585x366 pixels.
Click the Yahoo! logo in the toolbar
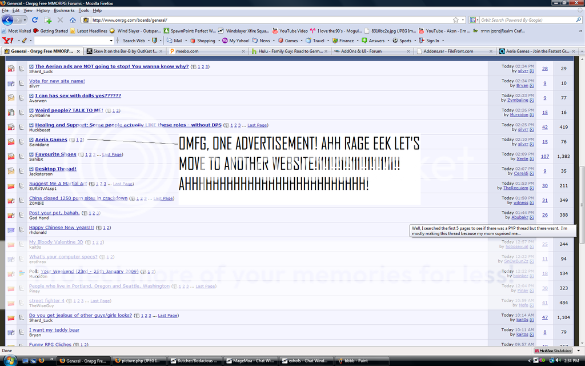(8, 41)
